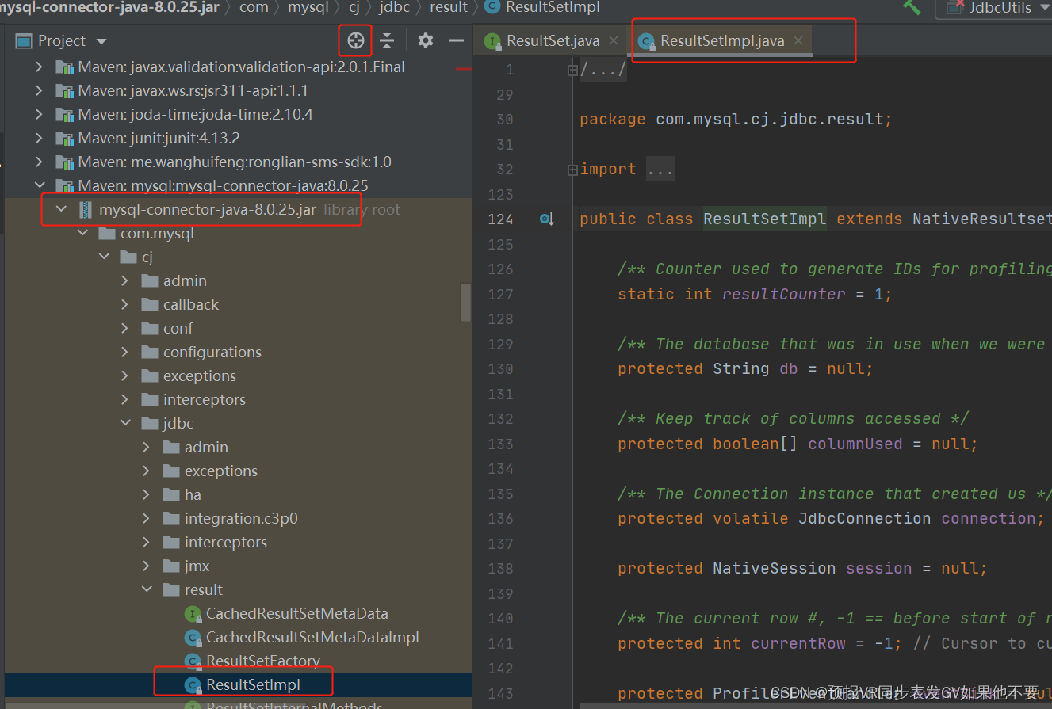Screen dimensions: 1052x709
Task: Hide the Project tool window via minus icon
Action: pos(458,40)
